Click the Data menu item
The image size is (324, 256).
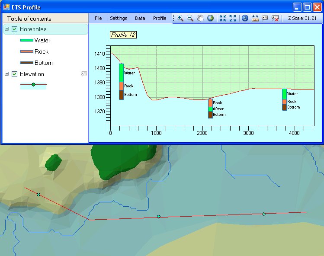[140, 18]
